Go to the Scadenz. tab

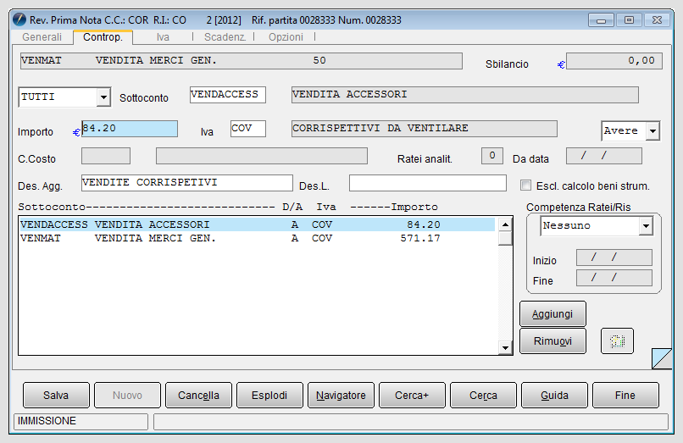pyautogui.click(x=225, y=37)
